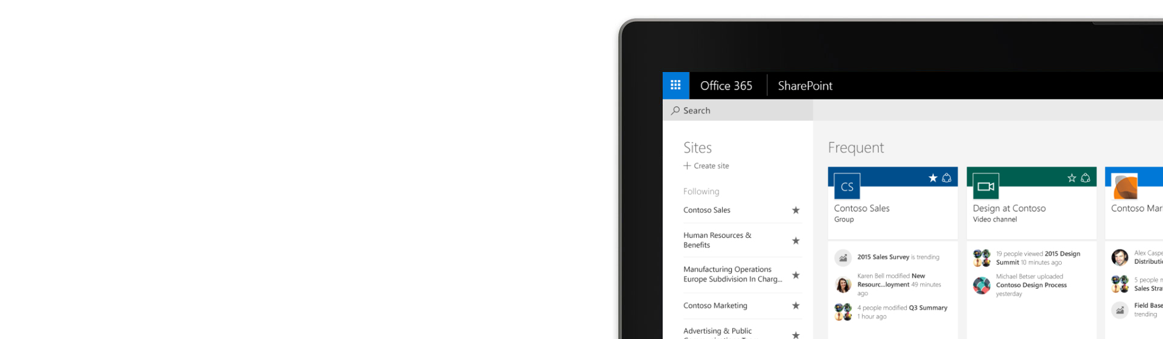The width and height of the screenshot is (1163, 339).
Task: Open Advertising & Public site link
Action: tap(717, 331)
